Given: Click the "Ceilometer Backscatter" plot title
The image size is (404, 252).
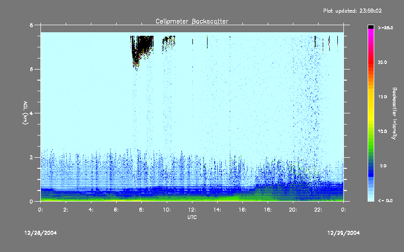Looking at the screenshot, I should tap(192, 21).
